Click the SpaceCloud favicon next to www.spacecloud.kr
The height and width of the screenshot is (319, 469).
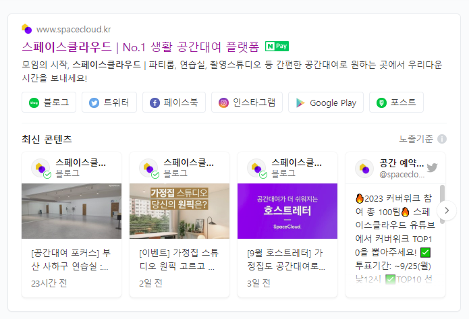(27, 29)
